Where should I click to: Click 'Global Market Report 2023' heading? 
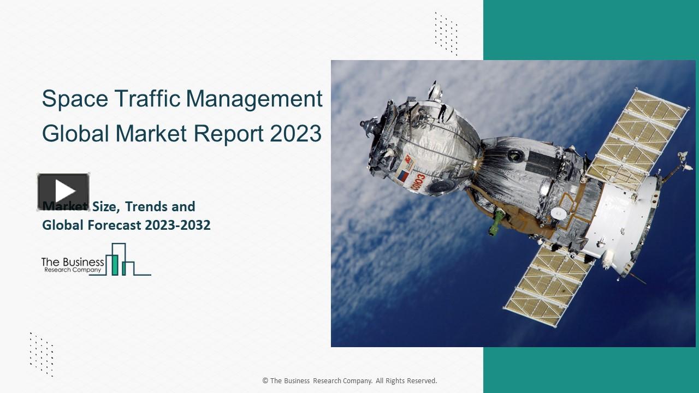181,133
